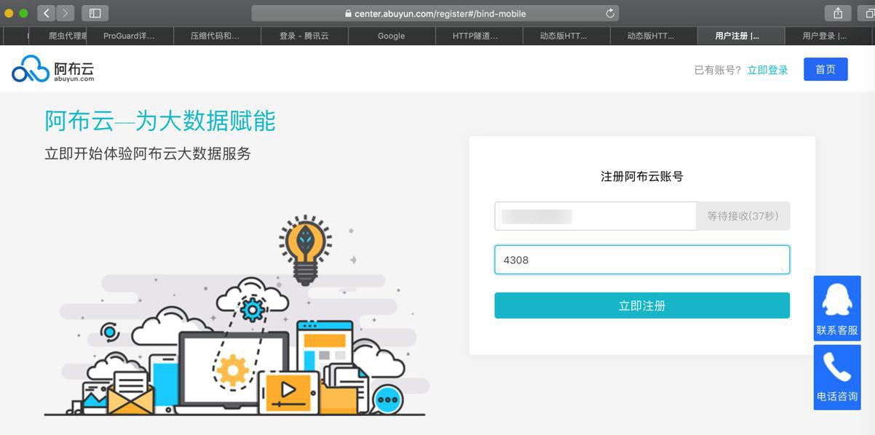Switch to the 登录 - 腾讯云 tab
This screenshot has width=875, height=435.
(304, 36)
